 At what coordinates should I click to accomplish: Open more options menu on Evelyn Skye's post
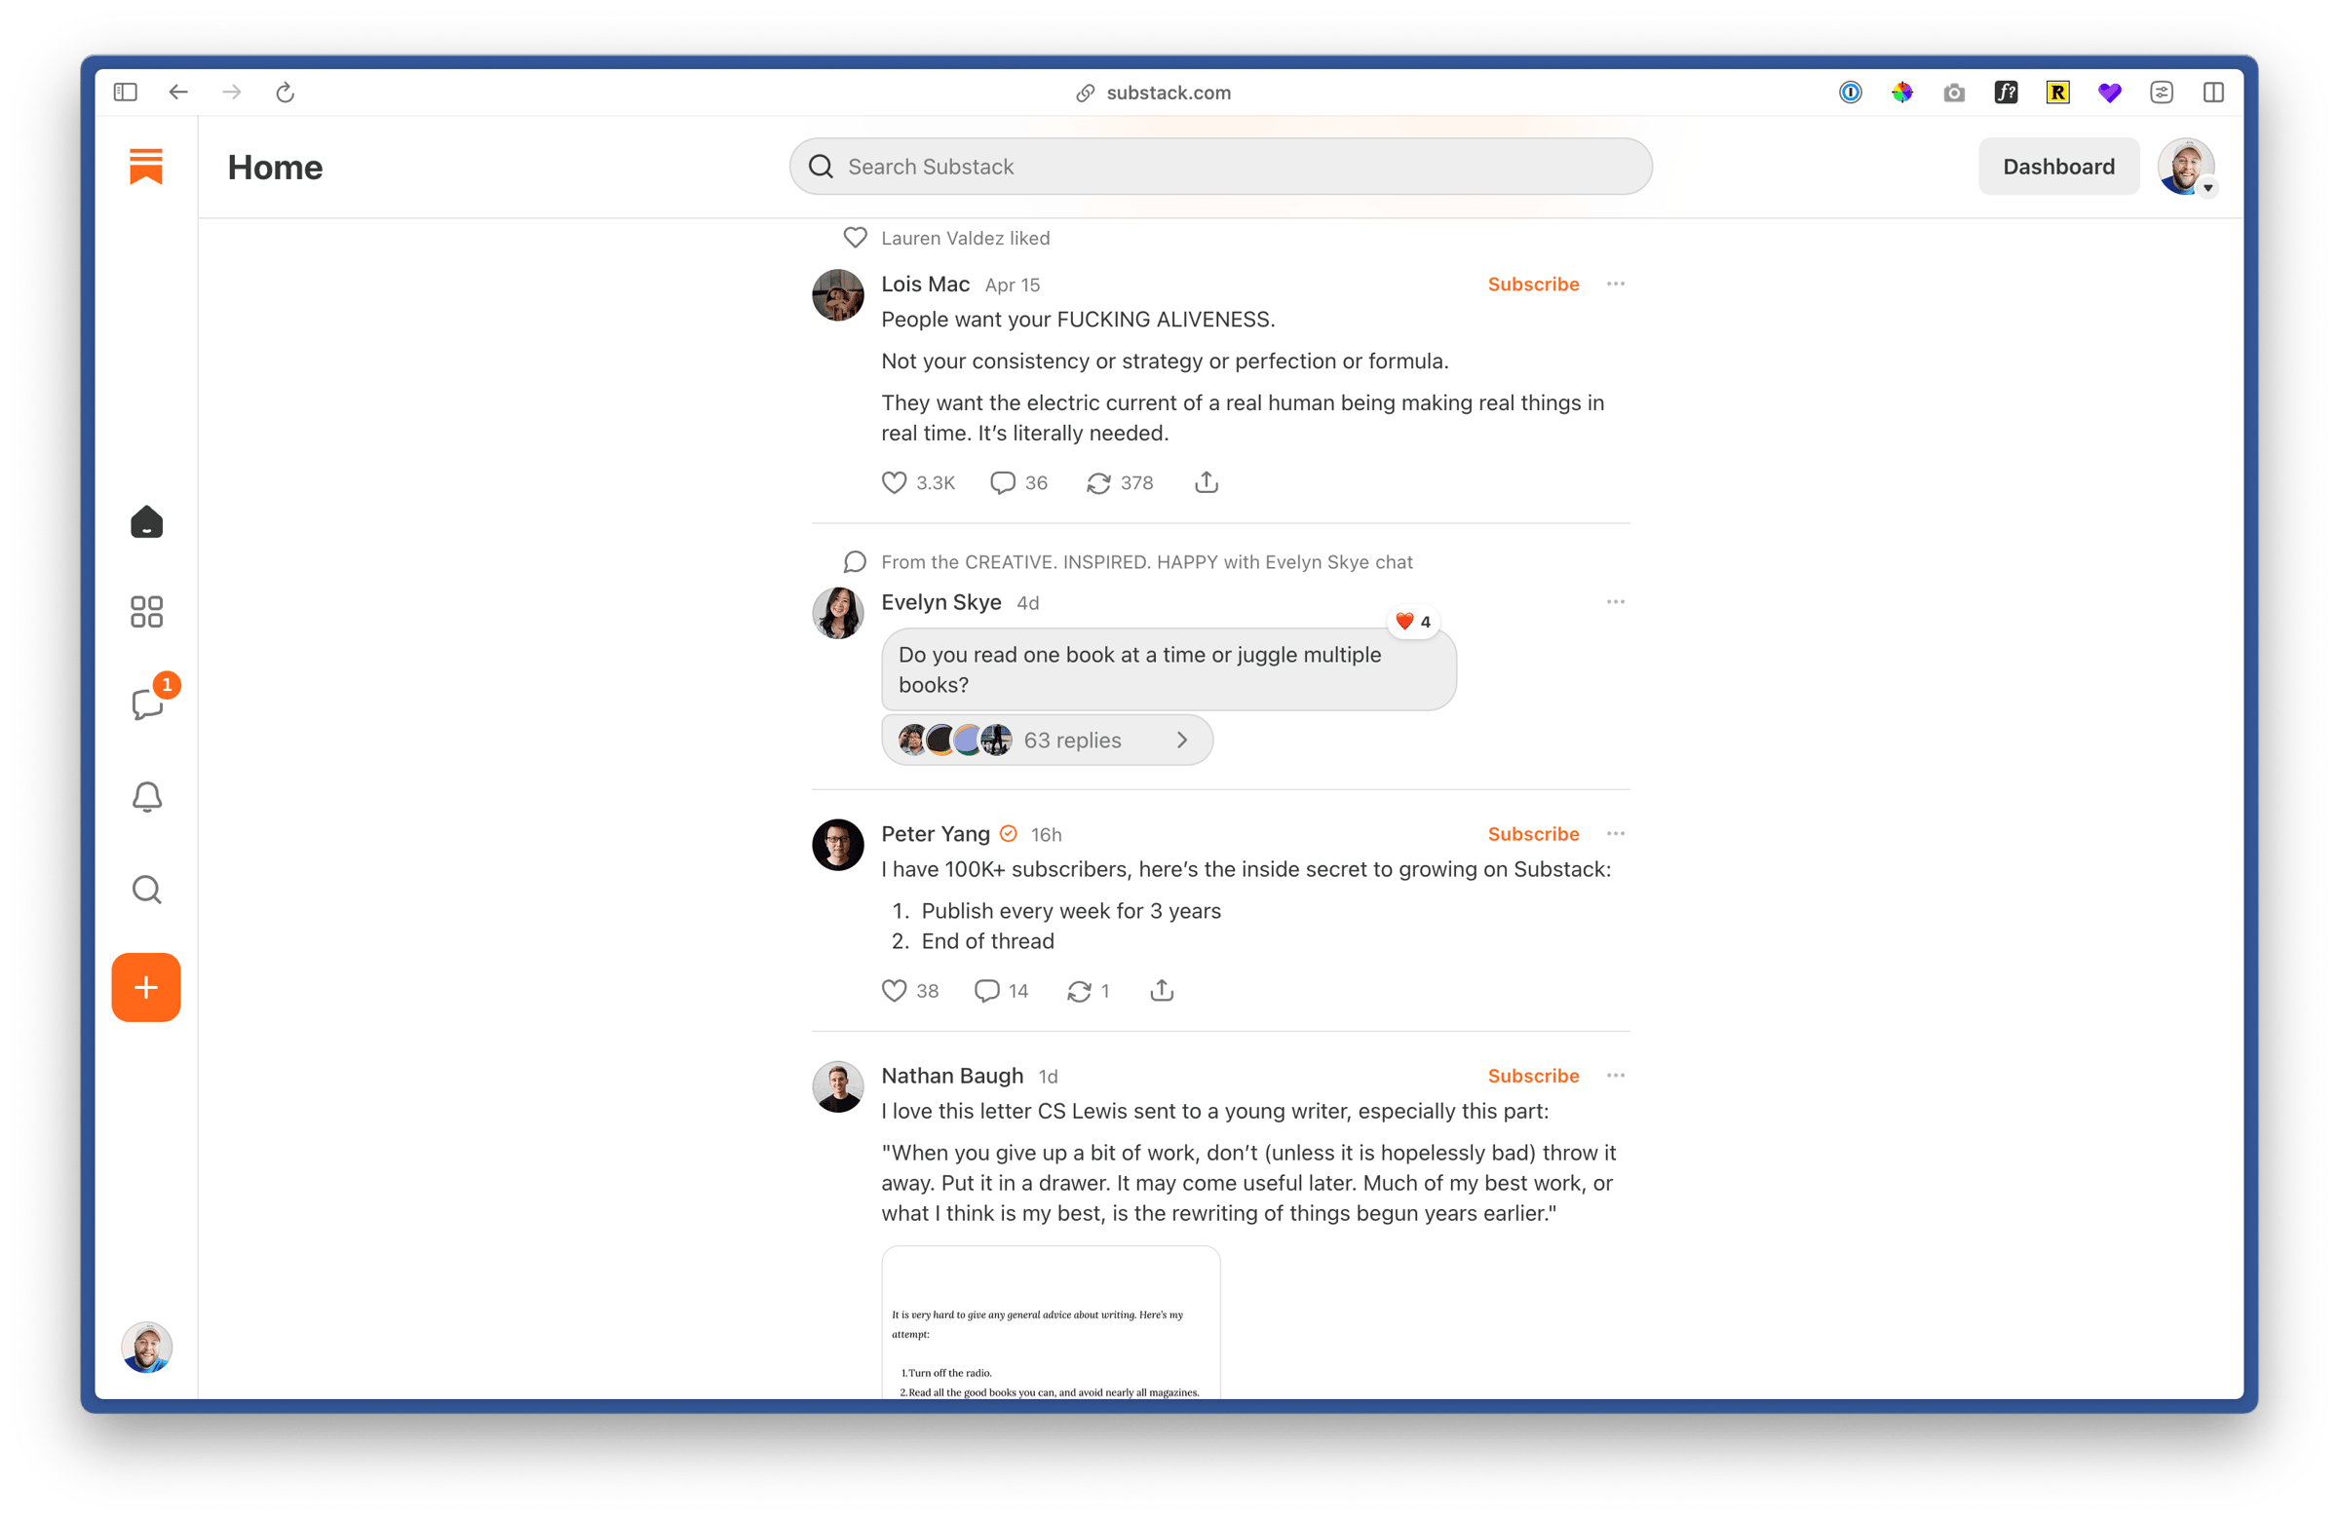1615,601
